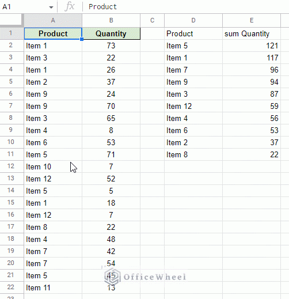
Task: Select Item 4 in summary column D
Action: click(x=193, y=118)
